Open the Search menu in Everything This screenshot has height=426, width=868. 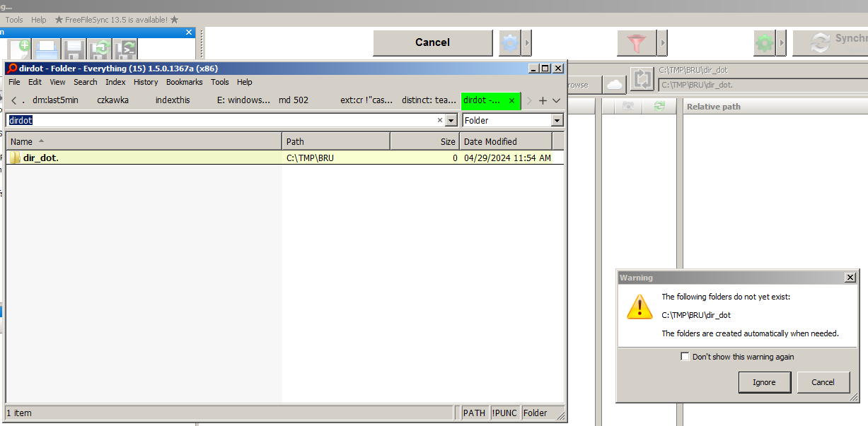pyautogui.click(x=86, y=82)
